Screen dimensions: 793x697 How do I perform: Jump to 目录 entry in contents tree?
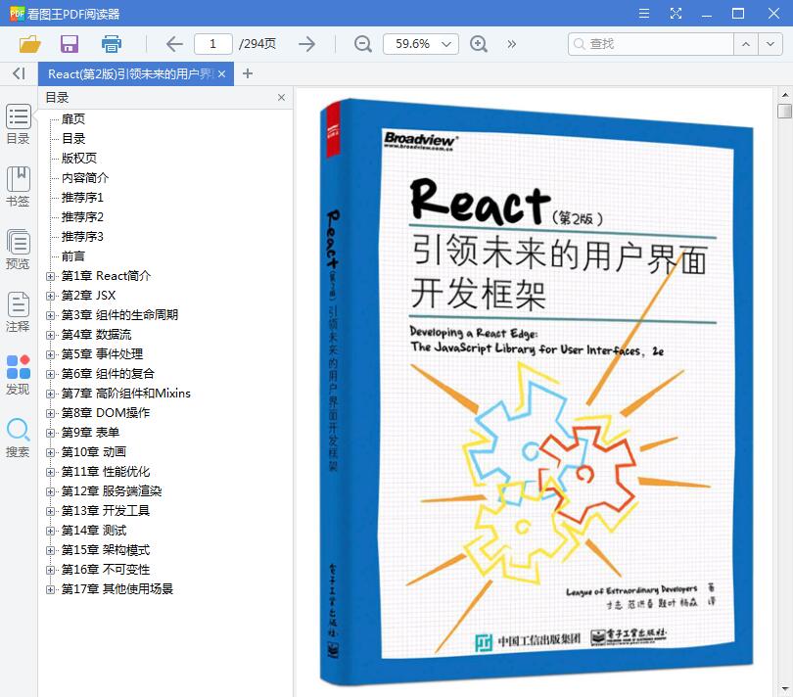(x=73, y=139)
